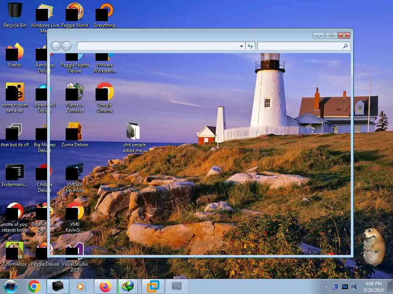Click the Start orb on taskbar
The width and height of the screenshot is (393, 294).
tap(10, 286)
